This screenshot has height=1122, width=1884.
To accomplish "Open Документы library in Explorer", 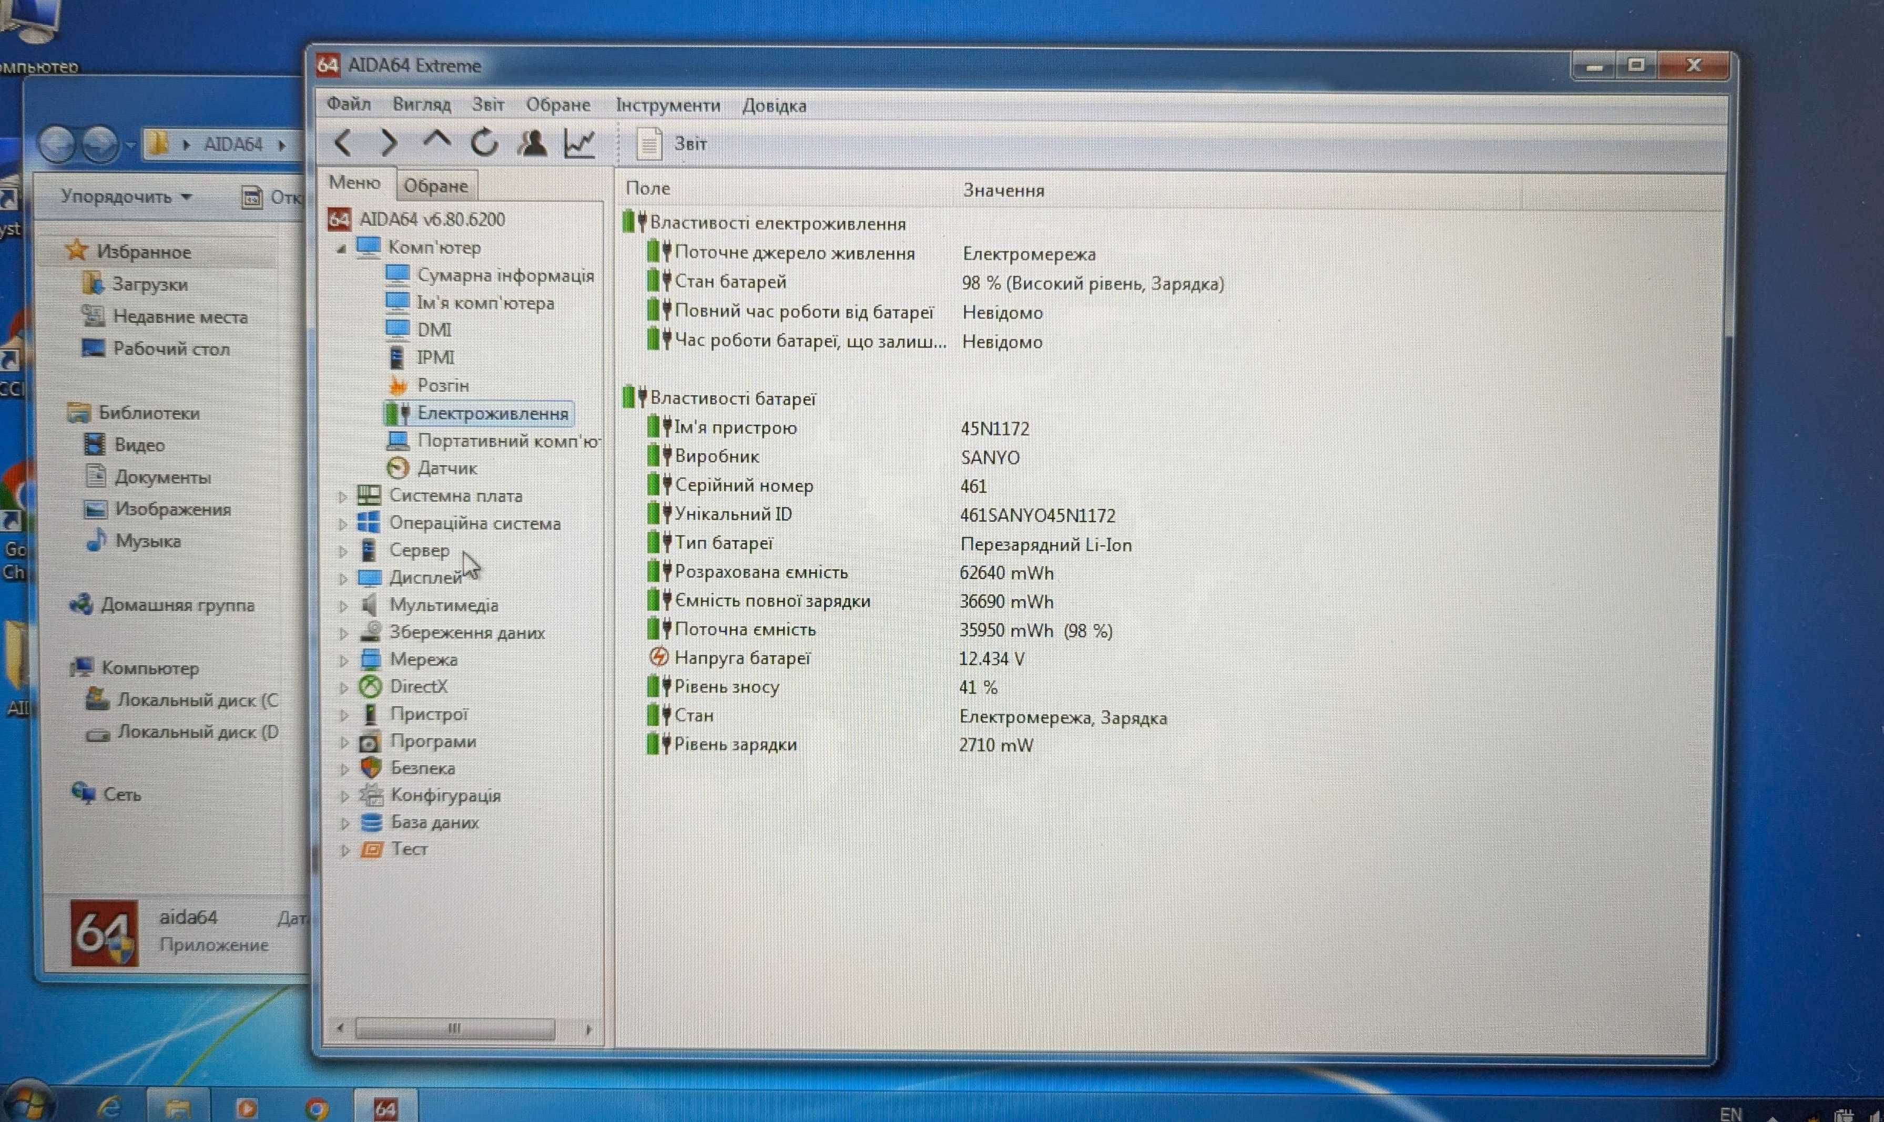I will point(148,477).
